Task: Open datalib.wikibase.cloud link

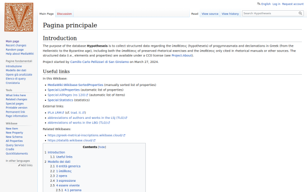Action: click(72, 140)
